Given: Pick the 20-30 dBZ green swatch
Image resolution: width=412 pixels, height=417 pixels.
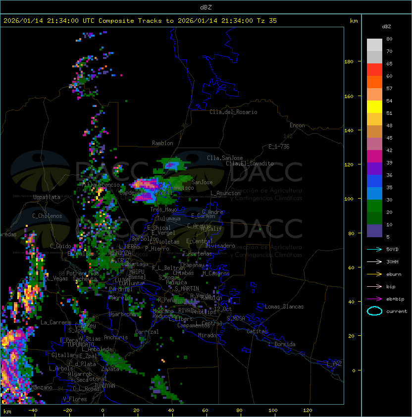Looking at the screenshot, I should (x=374, y=206).
